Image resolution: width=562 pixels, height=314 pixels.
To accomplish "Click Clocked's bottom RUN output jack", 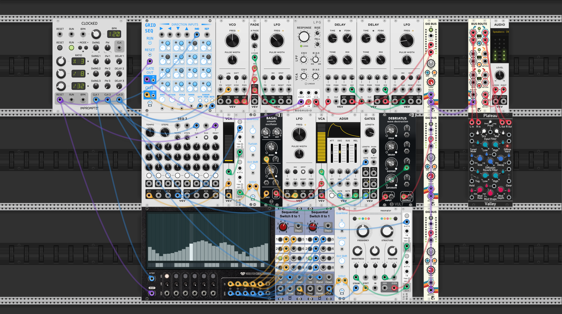I will point(72,100).
